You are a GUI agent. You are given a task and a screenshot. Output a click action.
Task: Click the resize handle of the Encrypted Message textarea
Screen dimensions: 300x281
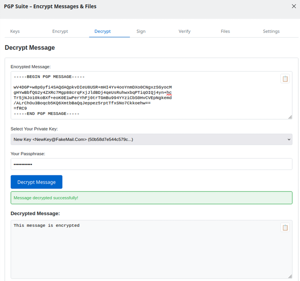pyautogui.click(x=290, y=117)
